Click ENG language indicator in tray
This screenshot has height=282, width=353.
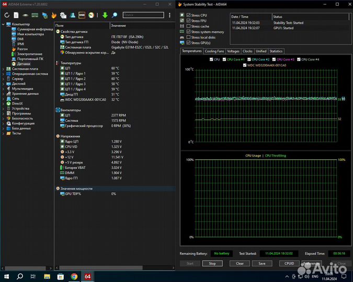[x=315, y=276]
